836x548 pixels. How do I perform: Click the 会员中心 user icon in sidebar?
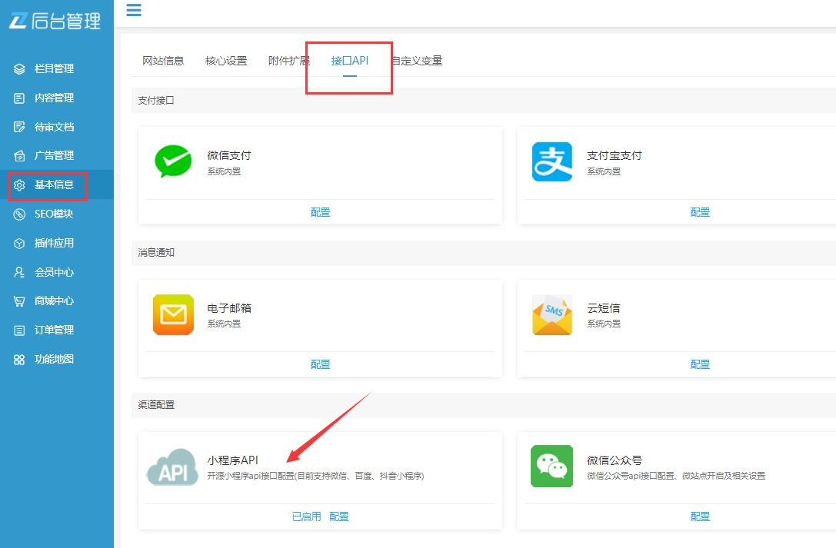coord(19,272)
